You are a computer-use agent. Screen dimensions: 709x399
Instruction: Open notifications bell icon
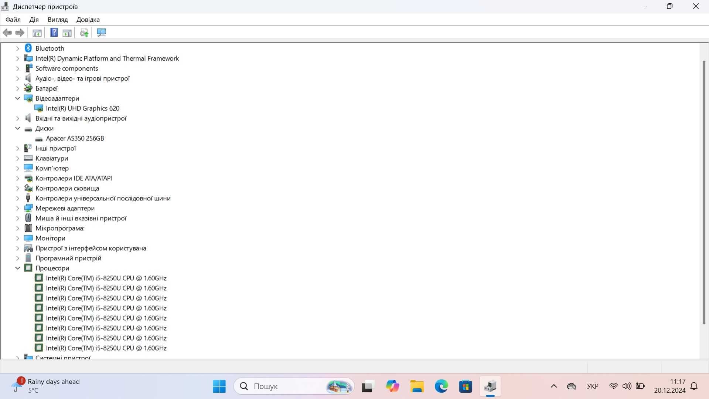tap(694, 386)
